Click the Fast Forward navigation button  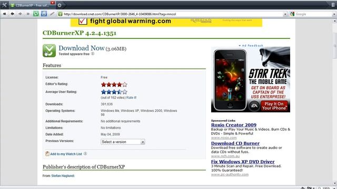pos(28,14)
